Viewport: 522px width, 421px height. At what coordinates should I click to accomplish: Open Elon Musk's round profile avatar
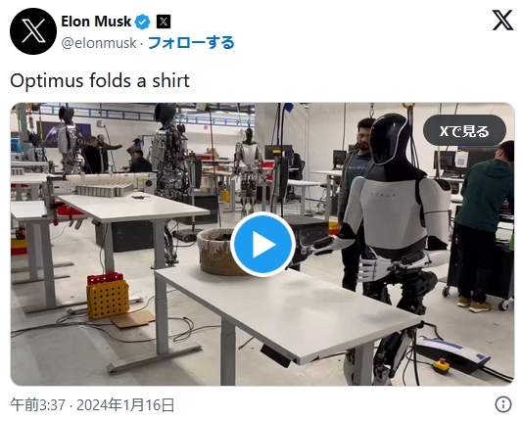point(33,31)
